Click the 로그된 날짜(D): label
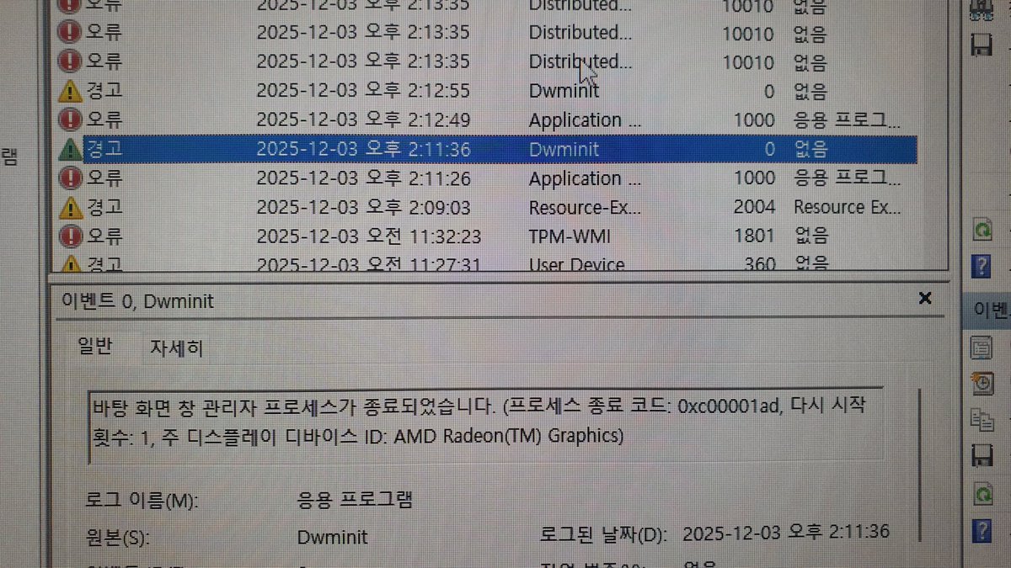The width and height of the screenshot is (1011, 568). (602, 533)
